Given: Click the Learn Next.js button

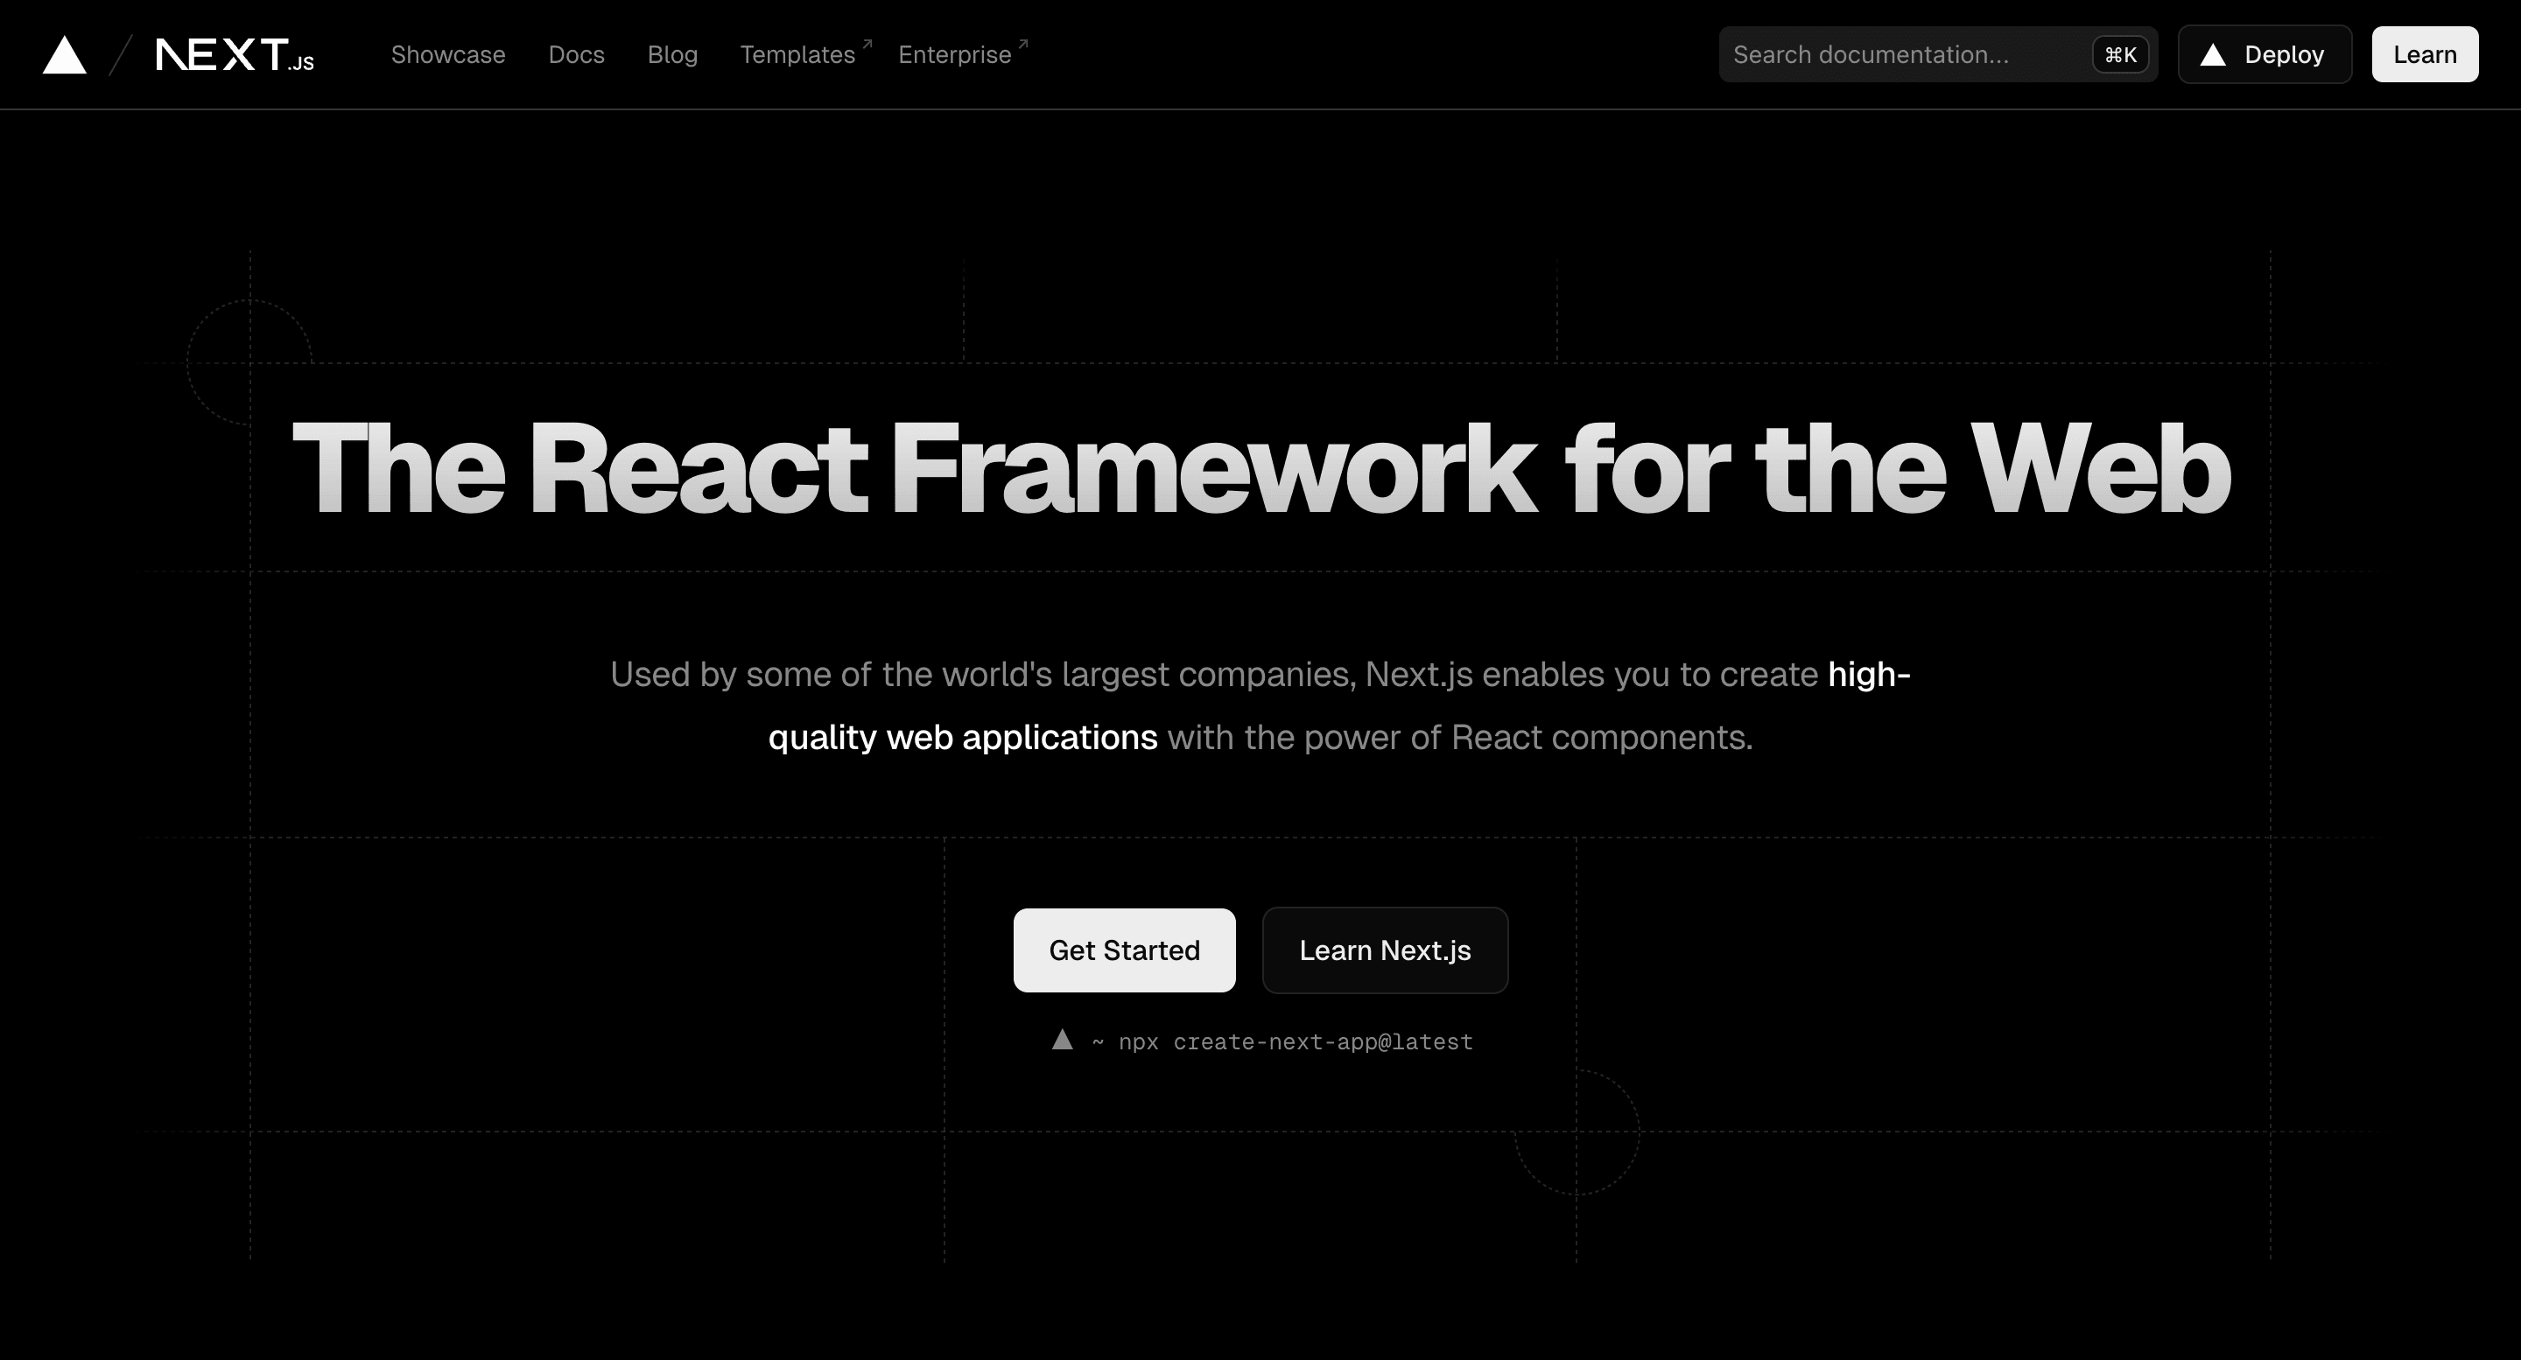Looking at the screenshot, I should [1386, 950].
